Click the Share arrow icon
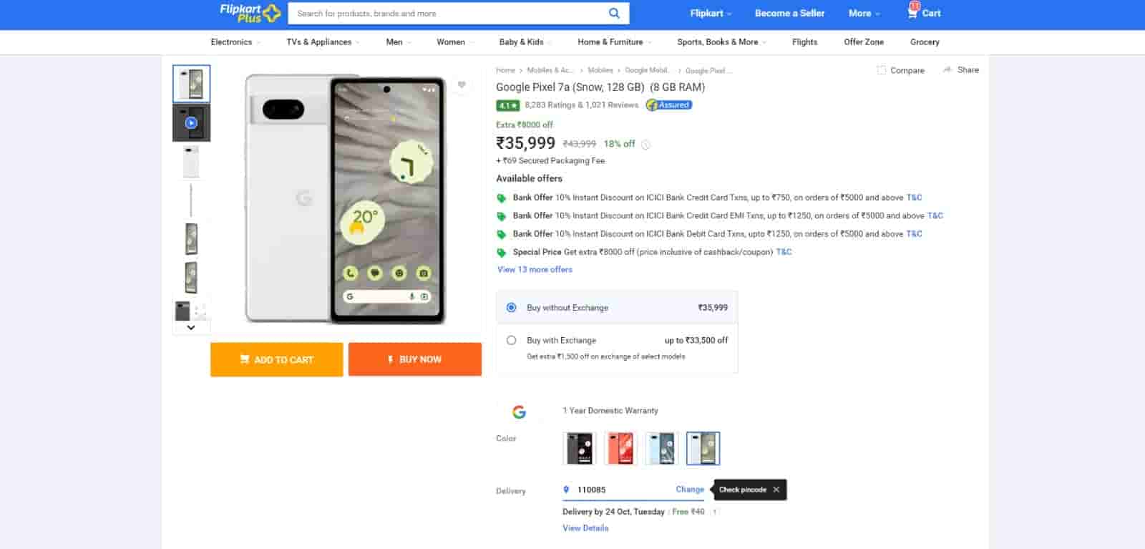 [947, 69]
